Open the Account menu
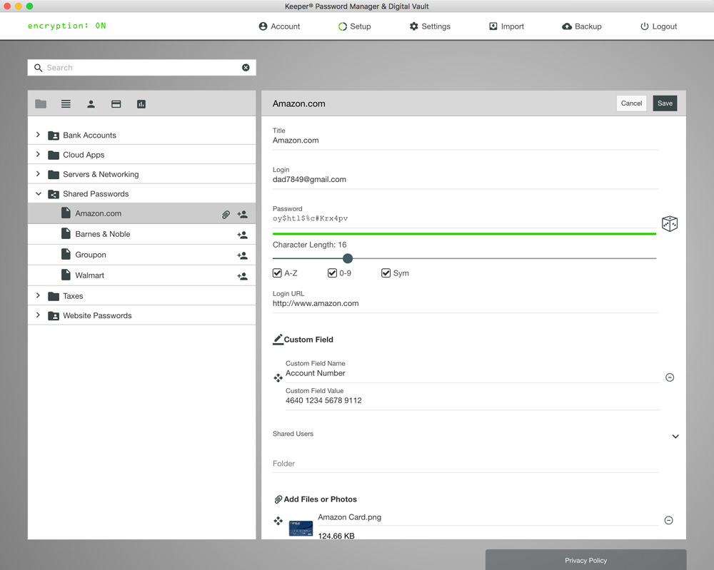This screenshot has height=570, width=714. point(279,26)
